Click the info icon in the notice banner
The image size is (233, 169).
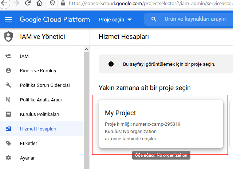[111, 64]
